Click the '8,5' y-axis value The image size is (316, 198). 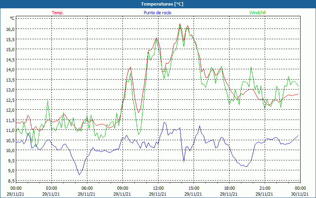(11, 181)
